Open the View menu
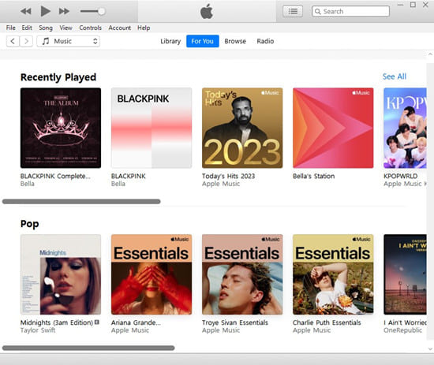Image resolution: width=434 pixels, height=365 pixels. pos(65,28)
